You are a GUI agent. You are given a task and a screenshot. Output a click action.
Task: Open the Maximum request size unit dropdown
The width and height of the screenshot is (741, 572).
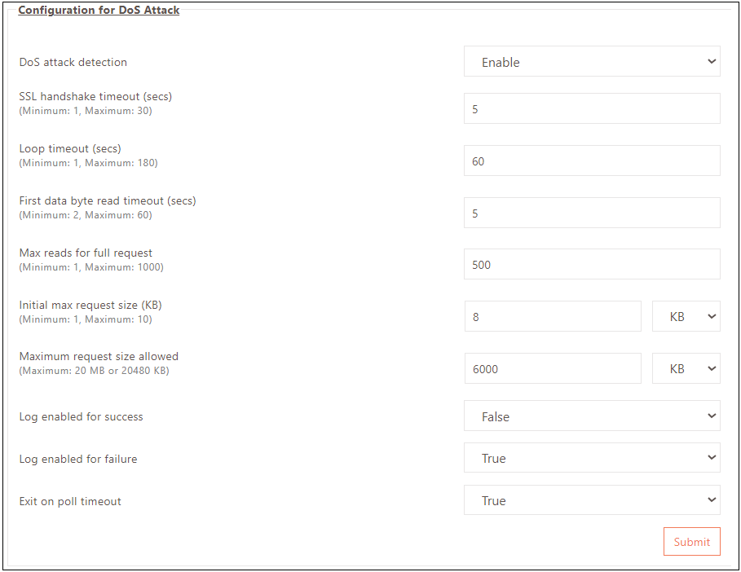click(686, 369)
